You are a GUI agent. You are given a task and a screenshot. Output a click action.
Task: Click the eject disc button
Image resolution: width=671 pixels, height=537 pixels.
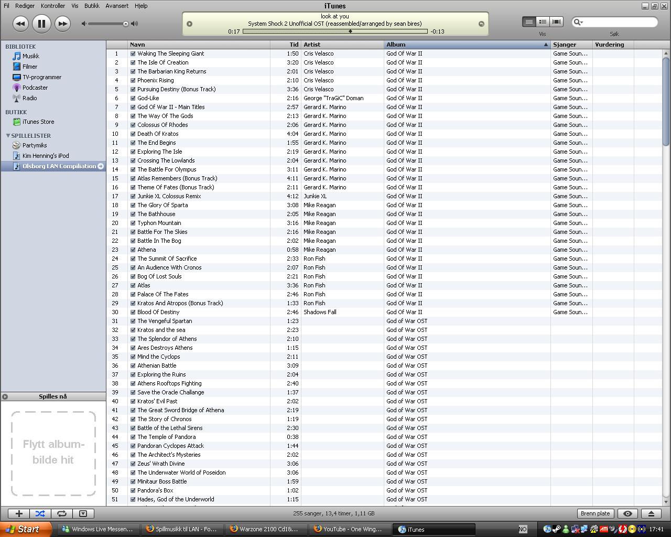[x=651, y=514]
